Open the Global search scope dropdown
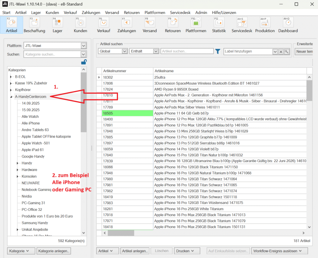Screen dimensions: 318x258 click(x=125, y=51)
